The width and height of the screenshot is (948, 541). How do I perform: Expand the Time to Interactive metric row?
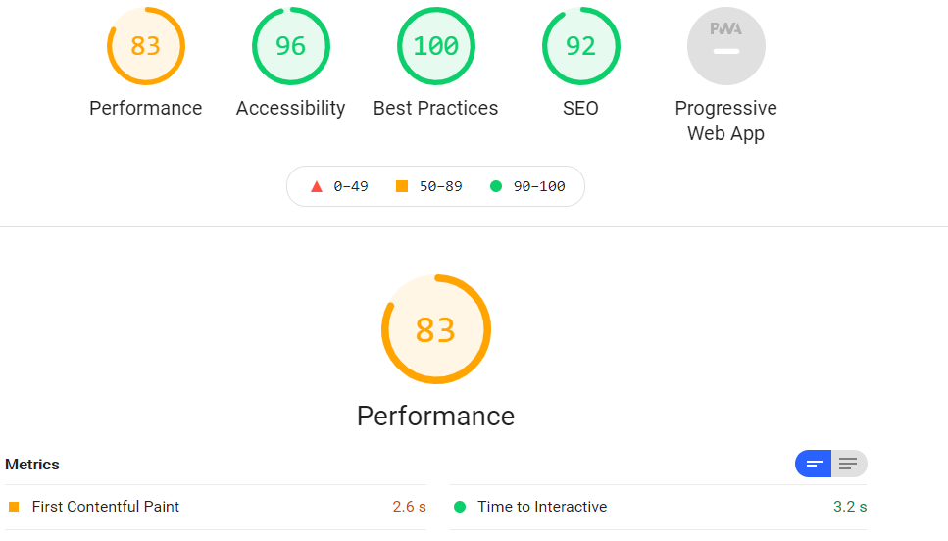659,507
